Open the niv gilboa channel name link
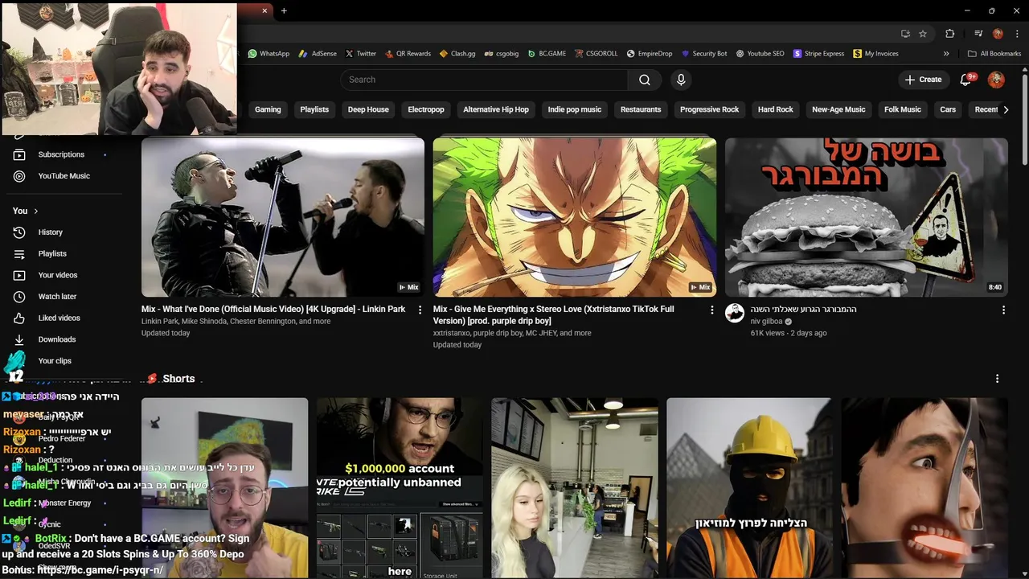The image size is (1029, 579). coord(766,322)
